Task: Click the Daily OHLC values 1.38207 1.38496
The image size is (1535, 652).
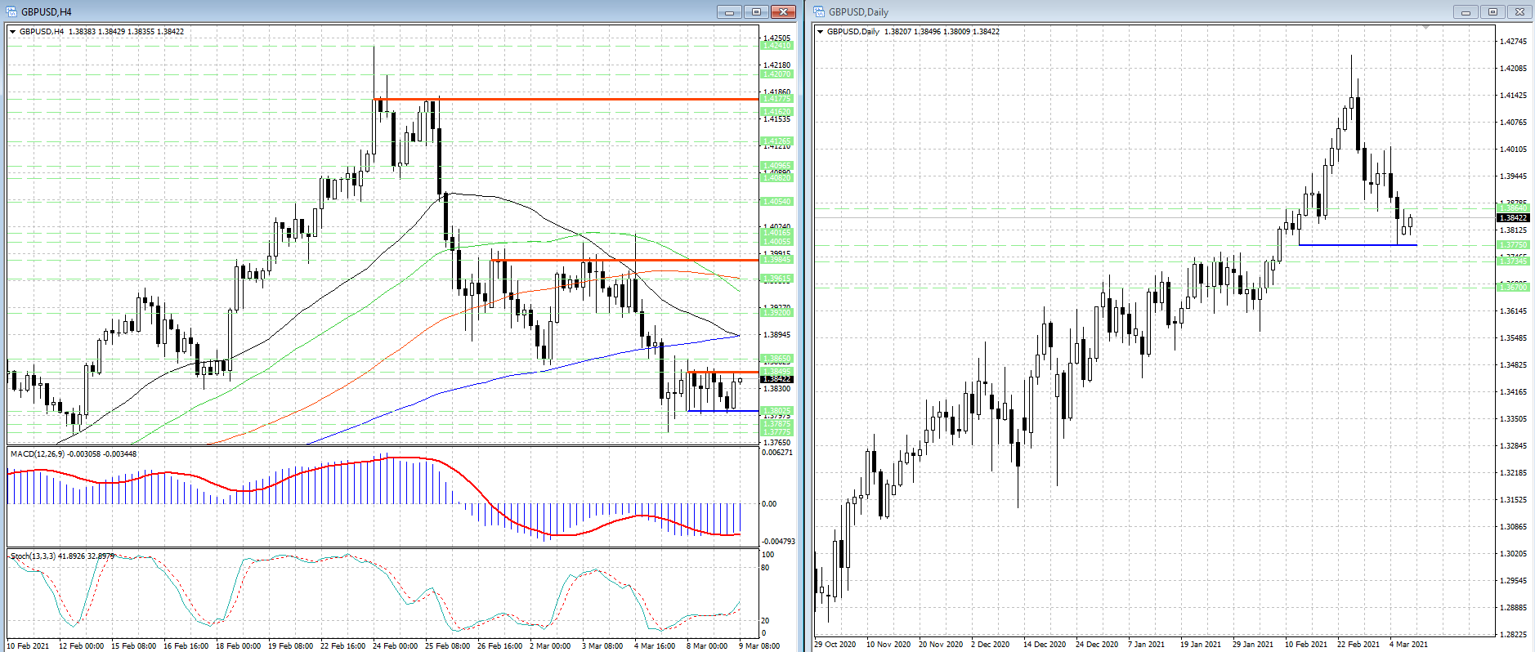Action: (x=912, y=32)
